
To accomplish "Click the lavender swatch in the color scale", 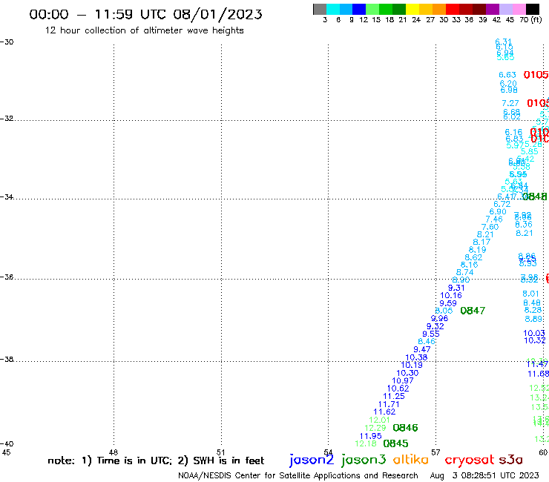I will click(505, 9).
